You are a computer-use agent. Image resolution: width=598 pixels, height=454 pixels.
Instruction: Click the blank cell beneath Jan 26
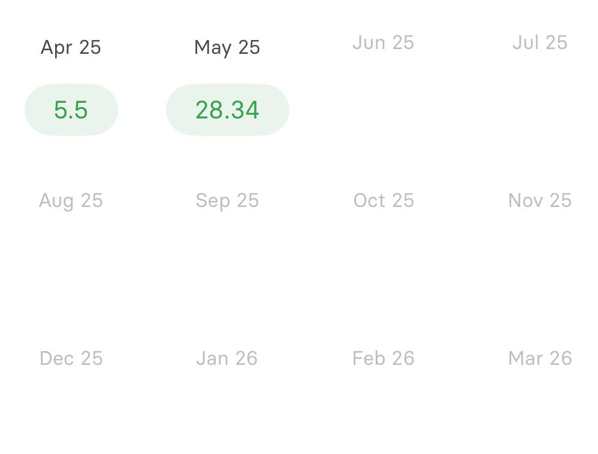point(227,419)
